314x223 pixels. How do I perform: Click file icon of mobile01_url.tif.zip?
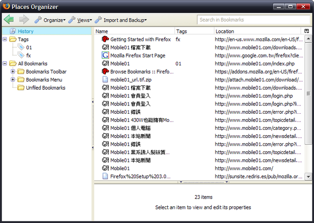(x=105, y=79)
